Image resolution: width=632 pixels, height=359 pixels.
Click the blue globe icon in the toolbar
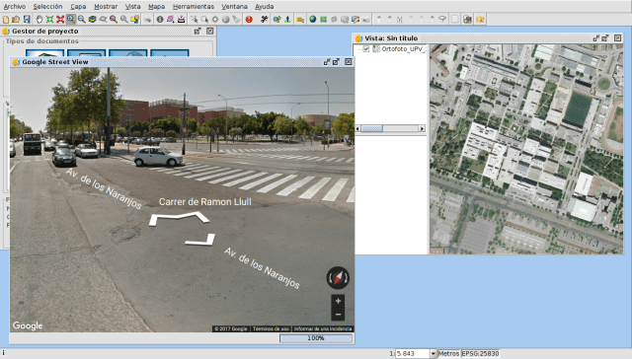[x=313, y=20]
